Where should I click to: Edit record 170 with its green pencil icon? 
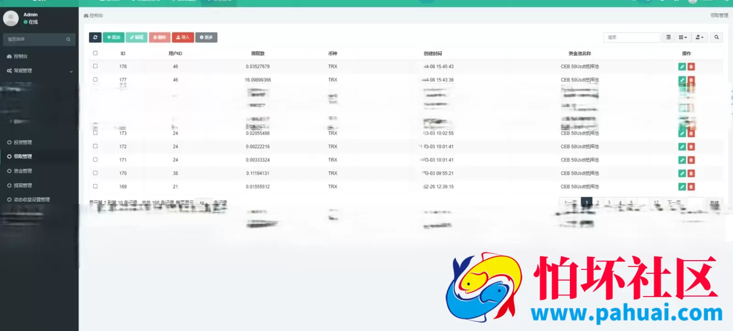(x=682, y=173)
